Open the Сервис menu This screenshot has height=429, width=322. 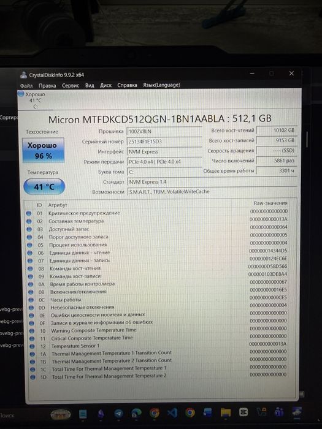pos(71,86)
